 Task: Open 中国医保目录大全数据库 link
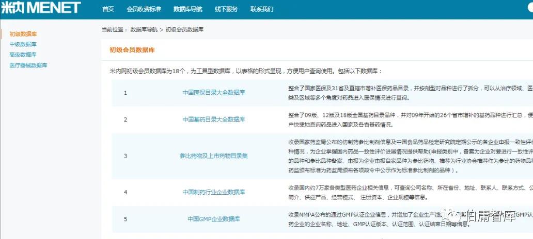point(213,93)
